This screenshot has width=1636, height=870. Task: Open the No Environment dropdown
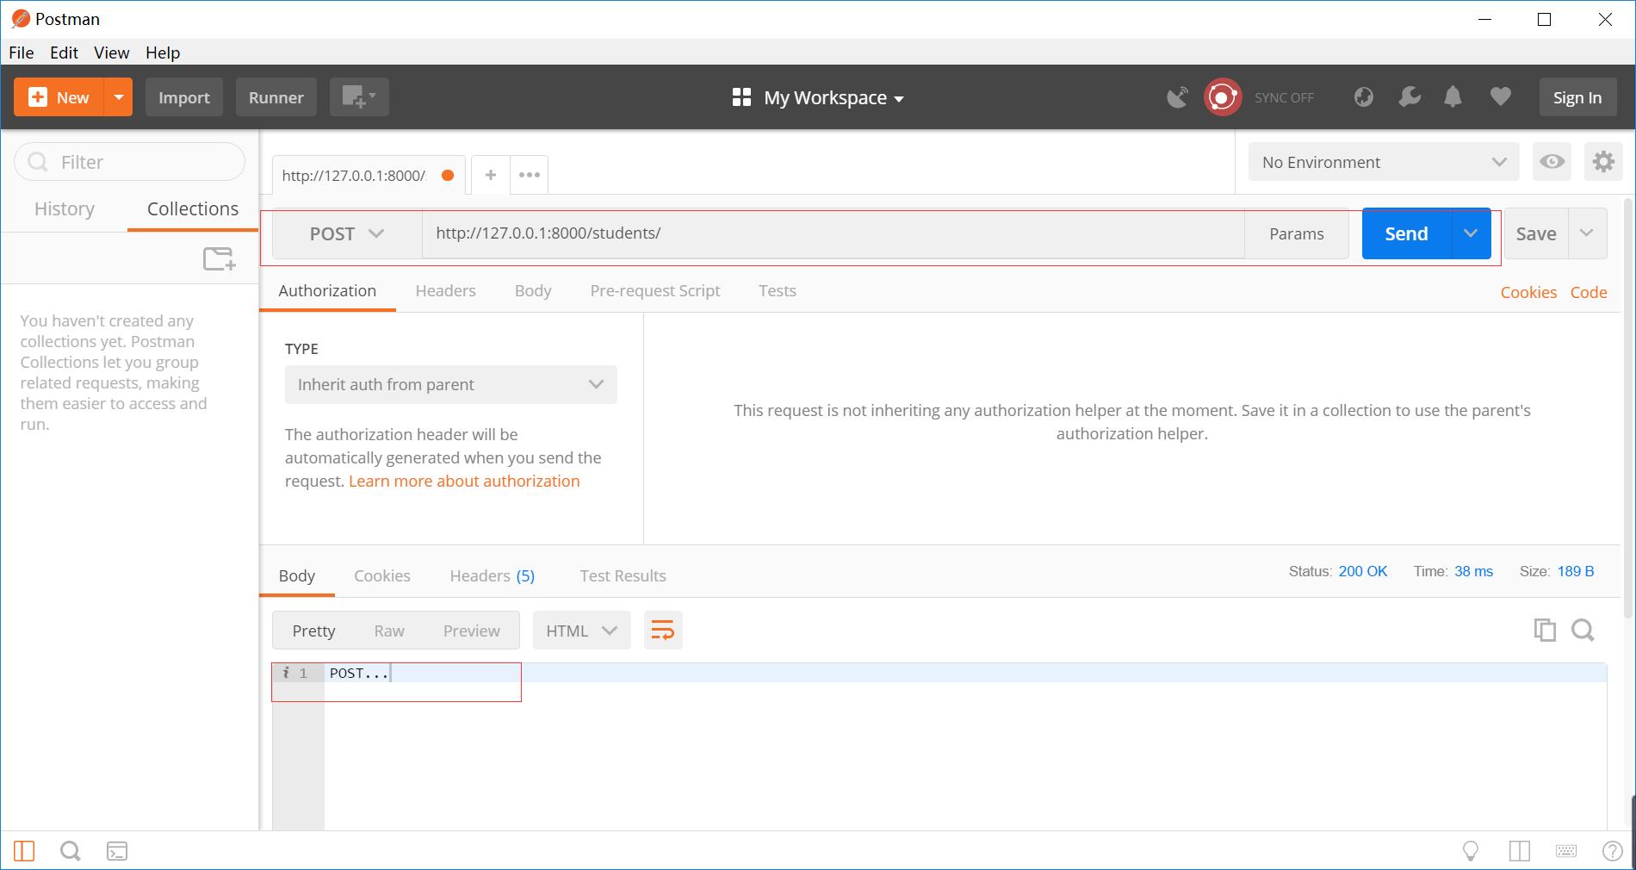[x=1384, y=162]
